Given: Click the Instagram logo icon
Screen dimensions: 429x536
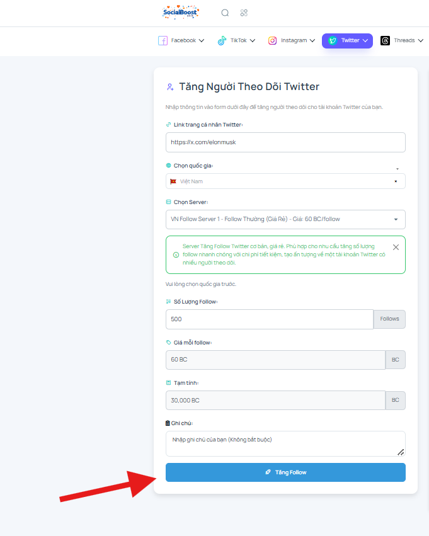Looking at the screenshot, I should (x=272, y=41).
